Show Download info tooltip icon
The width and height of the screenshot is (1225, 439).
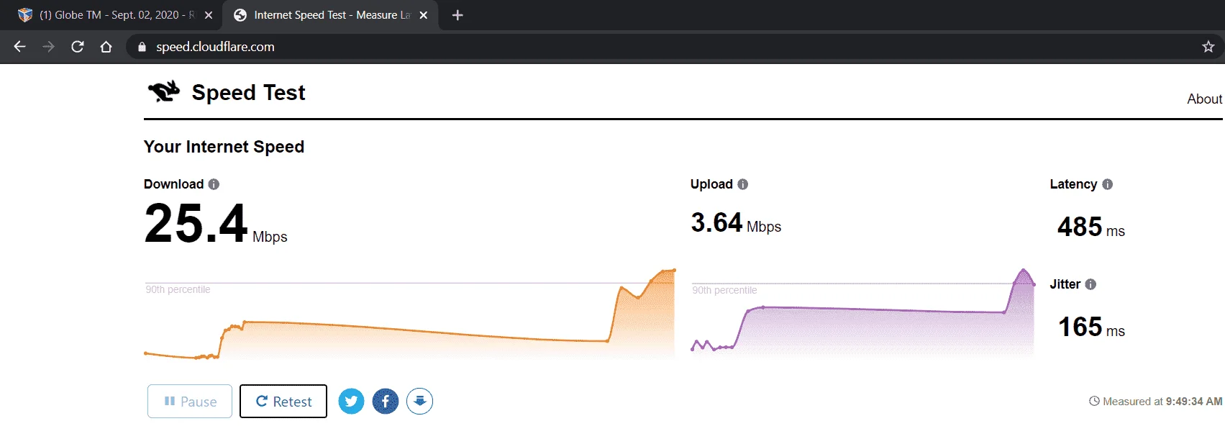point(214,184)
